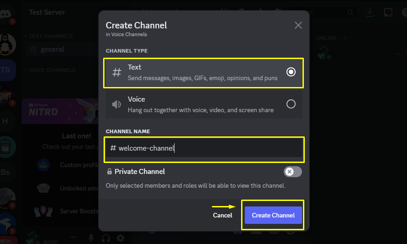Screen dimensions: 407x244
Task: Mute microphone in the user panel
Action: (91, 238)
